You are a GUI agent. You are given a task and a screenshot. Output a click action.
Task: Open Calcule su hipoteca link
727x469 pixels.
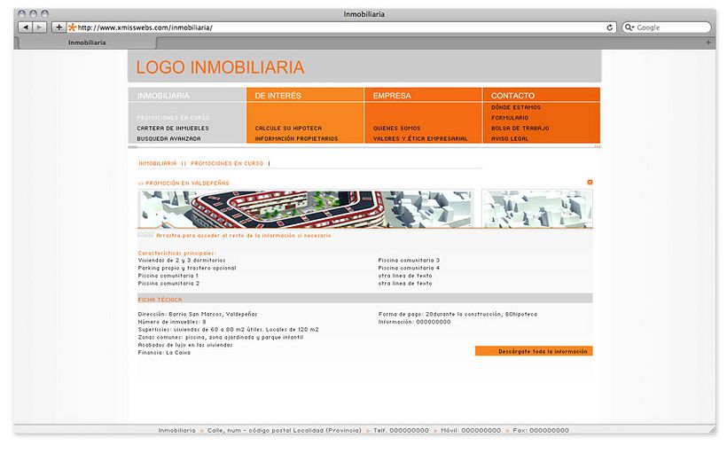(288, 128)
